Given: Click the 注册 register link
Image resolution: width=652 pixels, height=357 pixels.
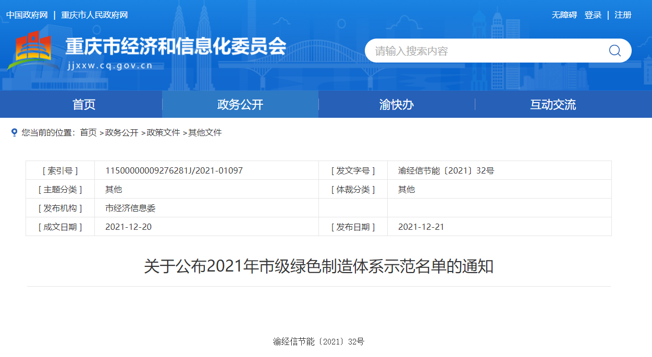Looking at the screenshot, I should coord(623,15).
